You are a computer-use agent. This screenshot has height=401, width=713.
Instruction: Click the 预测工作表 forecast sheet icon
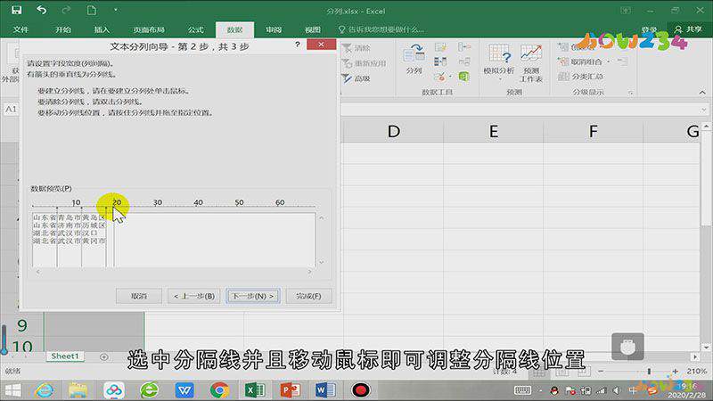pos(530,63)
